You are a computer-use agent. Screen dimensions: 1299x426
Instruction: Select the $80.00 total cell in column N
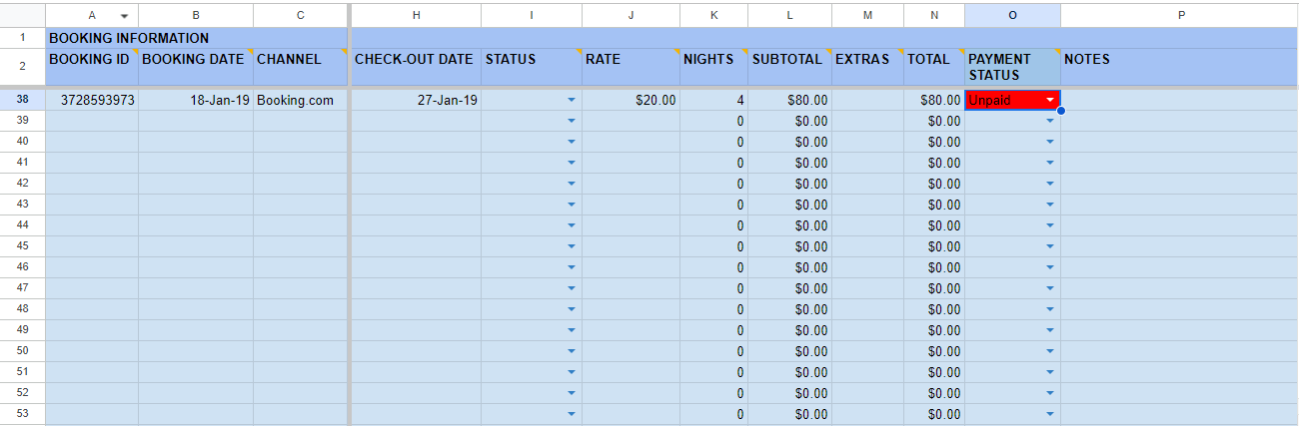[x=934, y=100]
